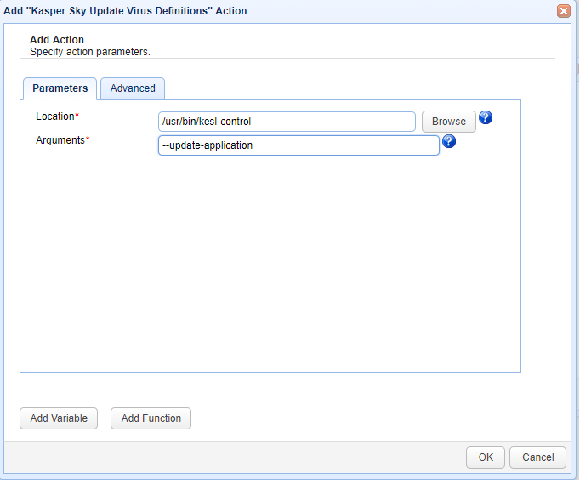This screenshot has height=483, width=580.
Task: Click the Add Function button
Action: [x=151, y=418]
